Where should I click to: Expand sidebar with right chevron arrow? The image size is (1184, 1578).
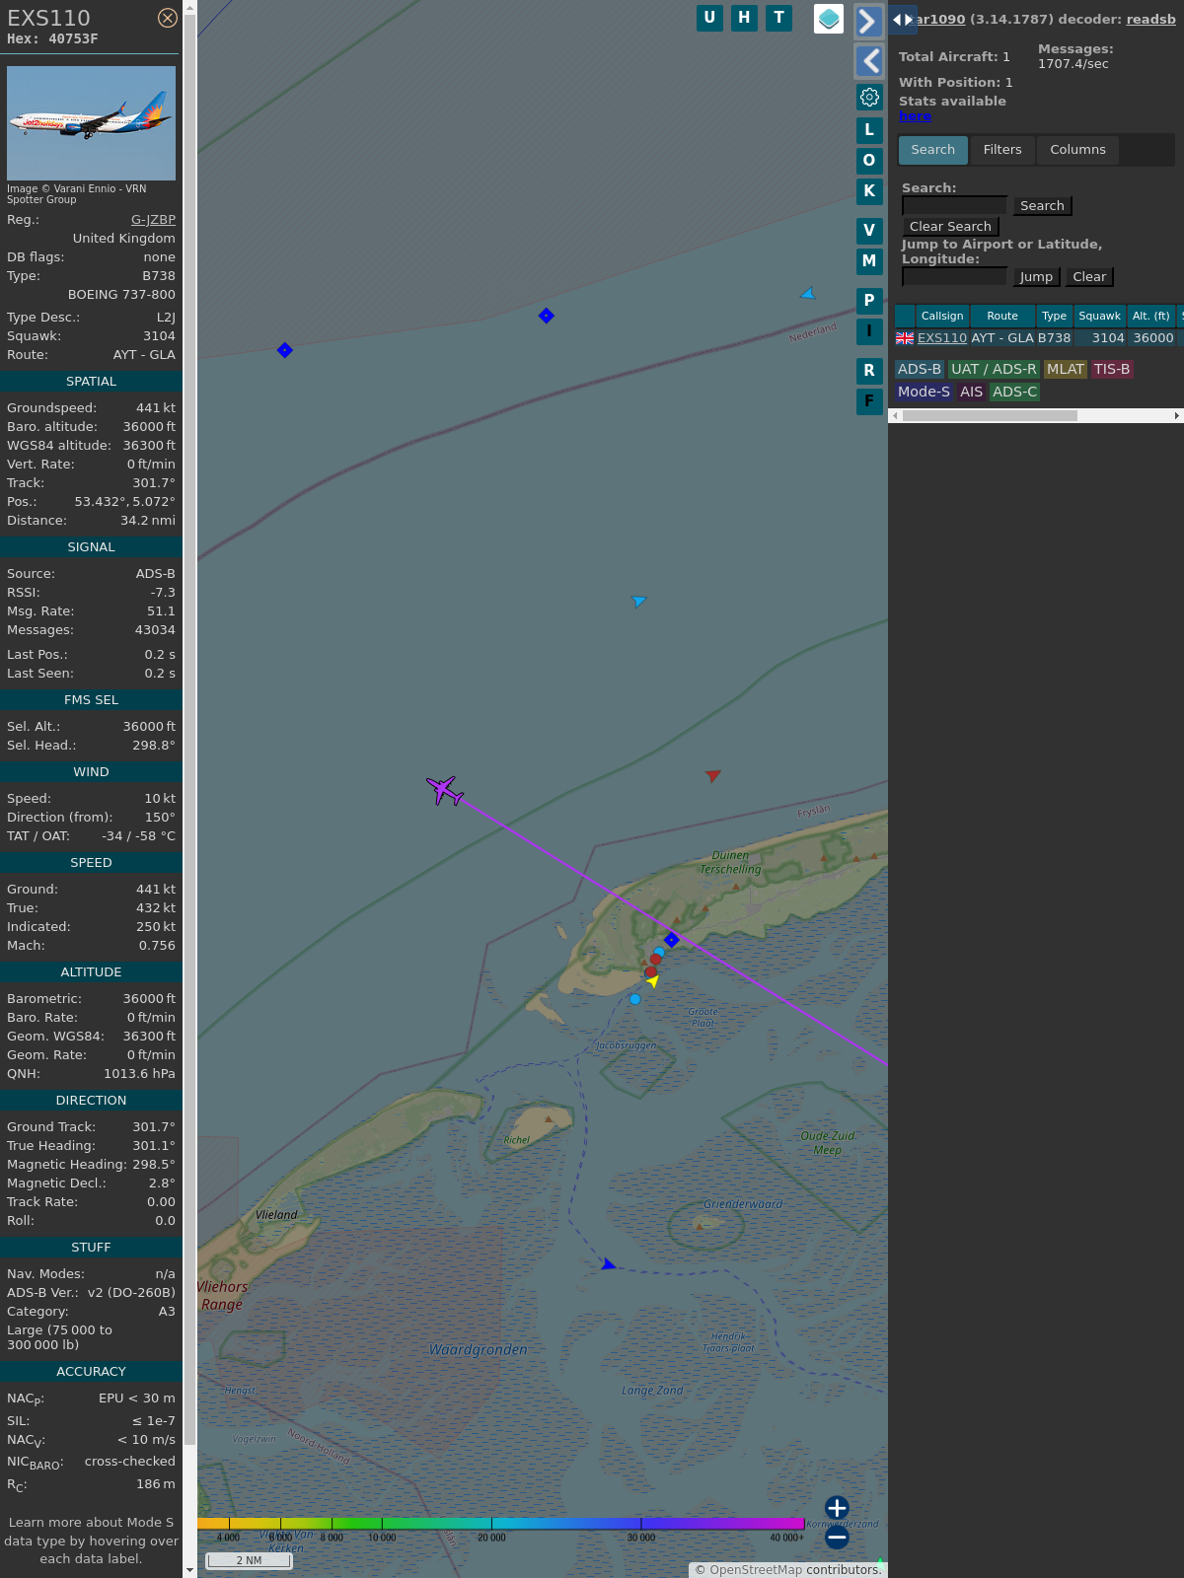[868, 22]
